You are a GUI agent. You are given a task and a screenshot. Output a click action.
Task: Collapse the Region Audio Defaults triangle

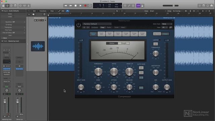pyautogui.click(x=2, y=11)
